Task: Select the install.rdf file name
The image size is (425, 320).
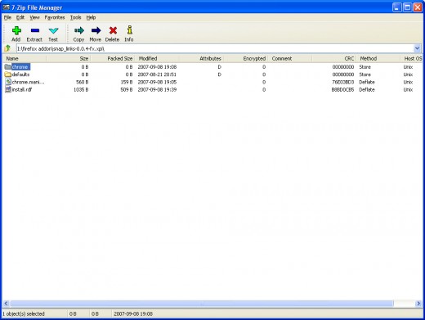Action: click(22, 89)
